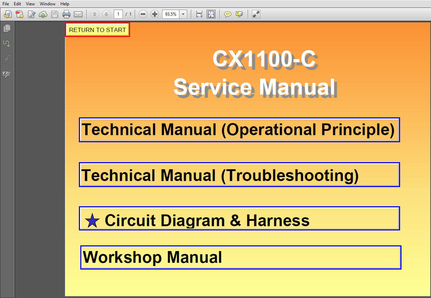Open the zoom level dropdown arrow
Screen dimensions: 431x298
tap(183, 14)
